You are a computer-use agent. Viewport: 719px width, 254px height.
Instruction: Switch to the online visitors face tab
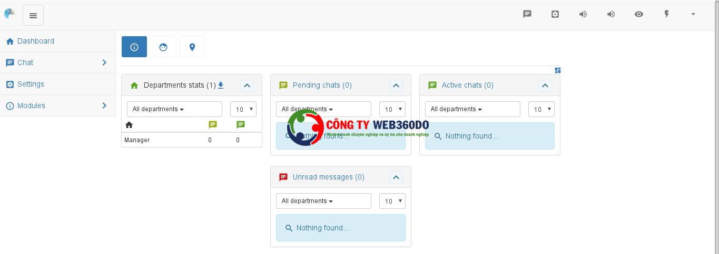[x=163, y=47]
